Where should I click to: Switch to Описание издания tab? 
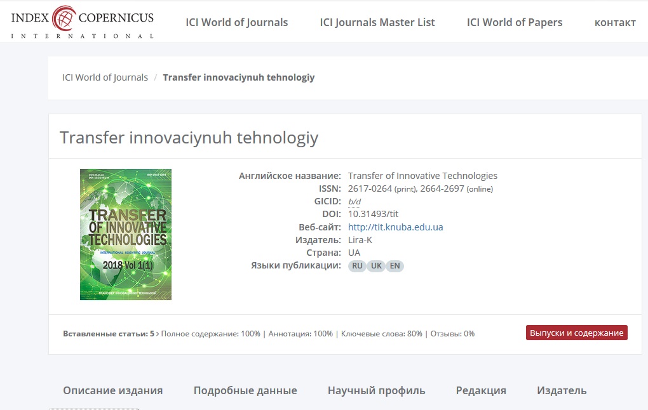pos(113,390)
